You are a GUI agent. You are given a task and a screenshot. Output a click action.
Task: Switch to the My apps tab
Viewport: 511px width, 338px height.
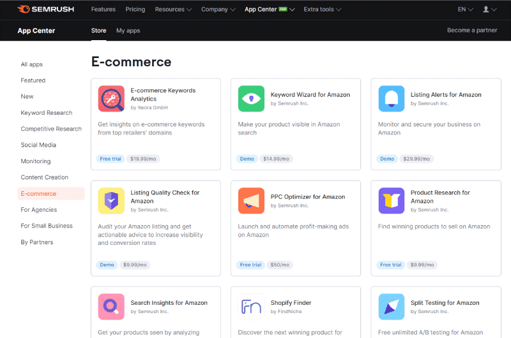pos(128,31)
